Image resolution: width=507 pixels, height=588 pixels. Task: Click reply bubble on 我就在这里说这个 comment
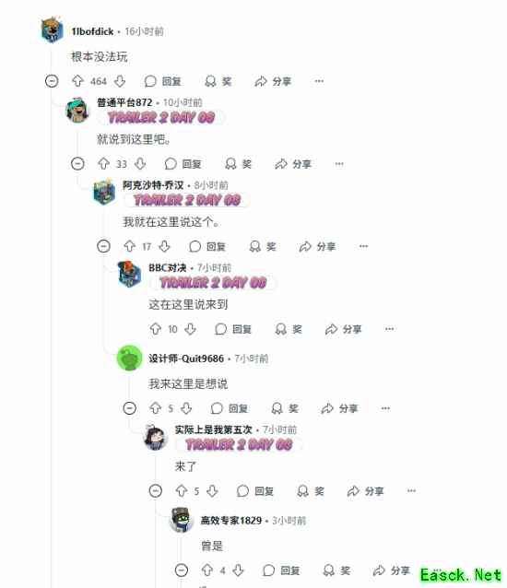click(195, 246)
